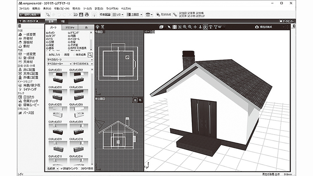Fit the whole model in the view
The height and width of the screenshot is (176, 313).
click(174, 27)
